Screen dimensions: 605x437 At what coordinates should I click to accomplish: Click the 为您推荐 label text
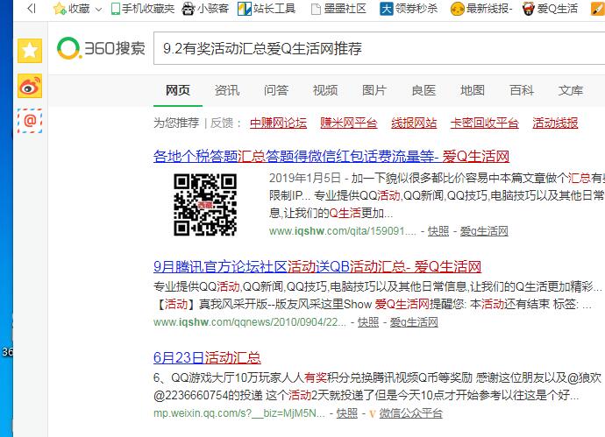176,123
